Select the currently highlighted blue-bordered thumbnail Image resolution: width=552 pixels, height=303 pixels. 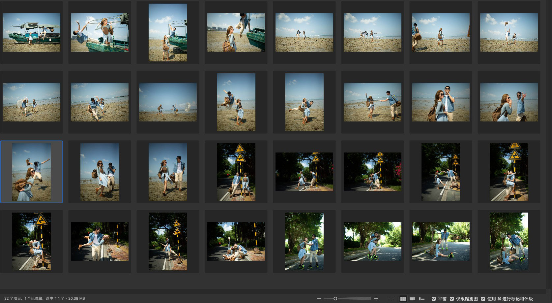(x=32, y=172)
